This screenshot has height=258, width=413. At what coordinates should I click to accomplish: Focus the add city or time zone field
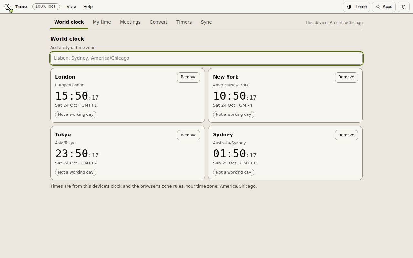pos(206,58)
